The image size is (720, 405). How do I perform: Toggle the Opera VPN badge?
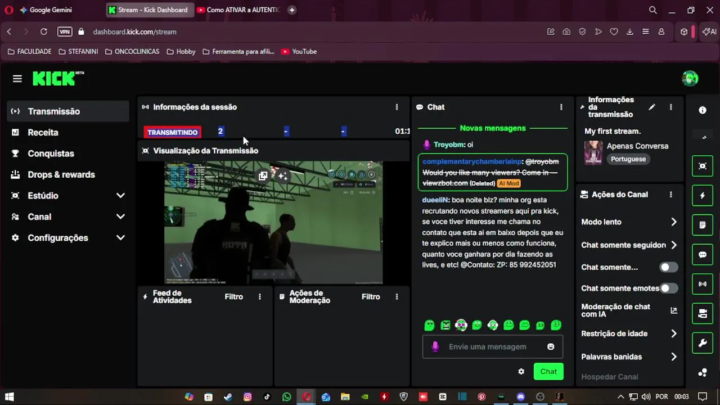pos(65,32)
